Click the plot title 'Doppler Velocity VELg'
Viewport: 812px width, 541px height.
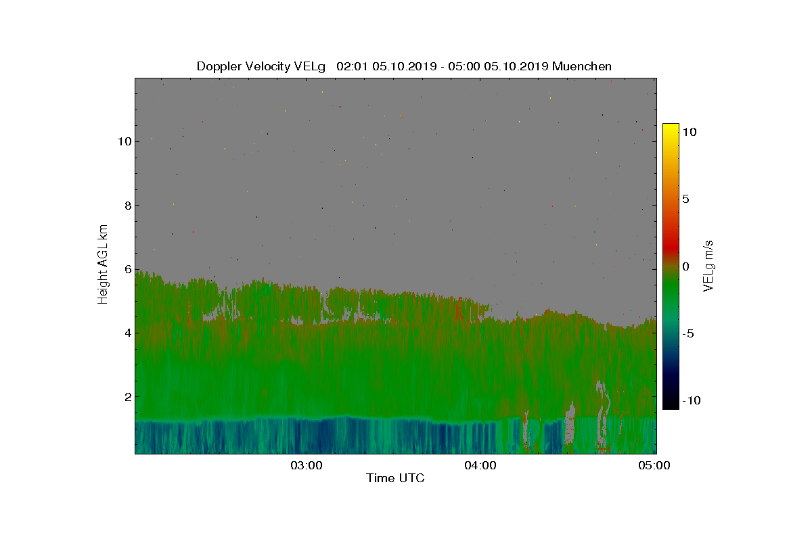point(261,66)
